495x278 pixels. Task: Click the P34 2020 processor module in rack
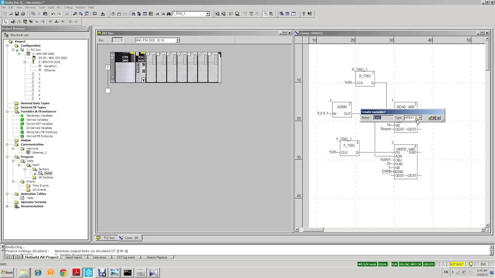pos(140,68)
